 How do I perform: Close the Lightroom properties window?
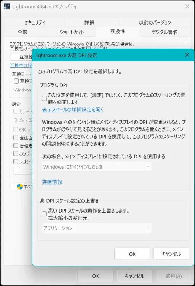click(x=187, y=6)
